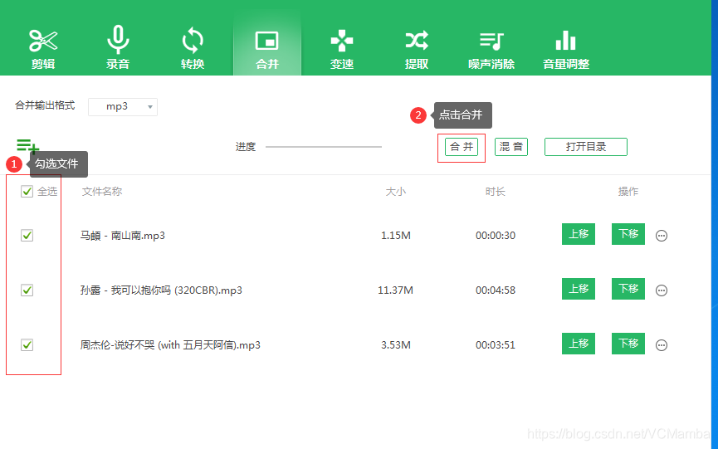This screenshot has height=449, width=718.
Task: Click the 文件名称 column header
Action: 101,192
